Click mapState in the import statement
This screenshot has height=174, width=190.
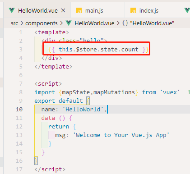[x=76, y=92]
